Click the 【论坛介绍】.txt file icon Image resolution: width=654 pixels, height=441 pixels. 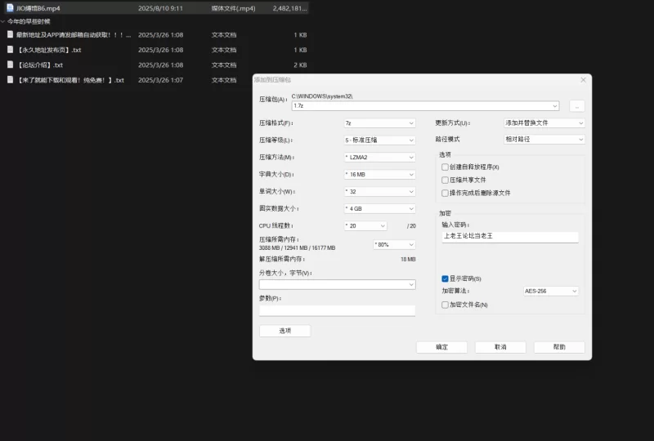(x=10, y=65)
